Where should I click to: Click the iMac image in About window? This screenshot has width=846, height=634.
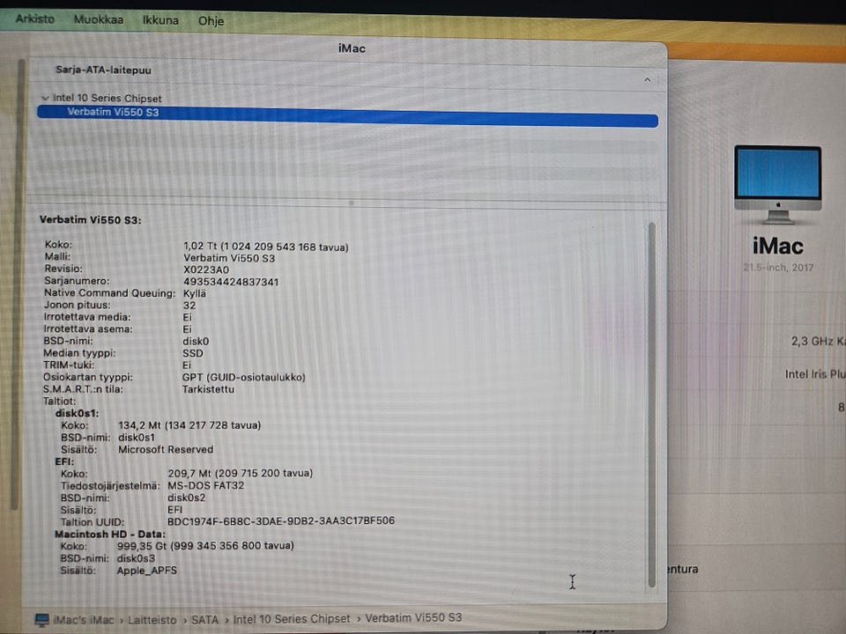pyautogui.click(x=777, y=184)
